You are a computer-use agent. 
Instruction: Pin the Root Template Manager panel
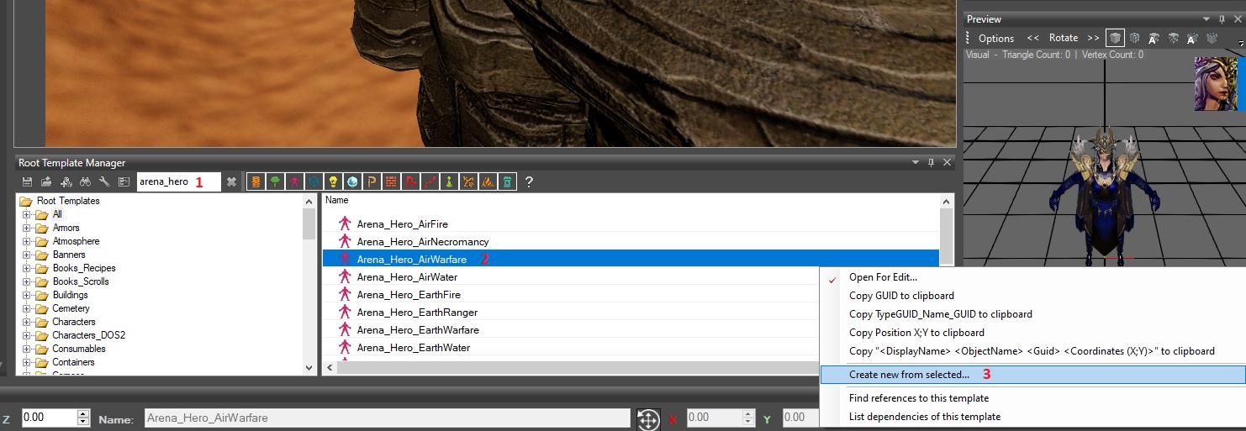coord(932,162)
